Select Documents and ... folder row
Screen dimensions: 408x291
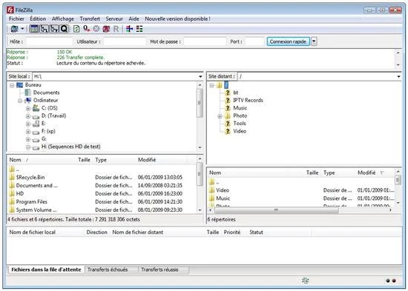(96, 186)
